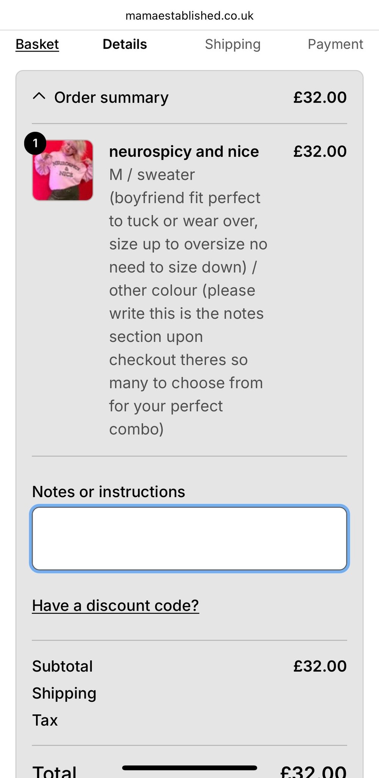Image resolution: width=379 pixels, height=778 pixels.
Task: Tap the mamaestablished.co.uk address bar
Action: (189, 16)
